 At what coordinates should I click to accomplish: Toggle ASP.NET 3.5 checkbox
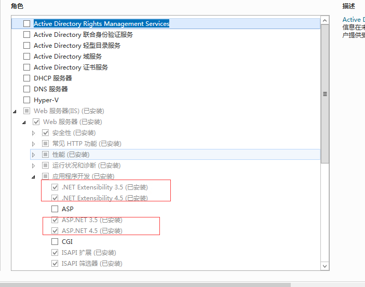pyautogui.click(x=55, y=220)
